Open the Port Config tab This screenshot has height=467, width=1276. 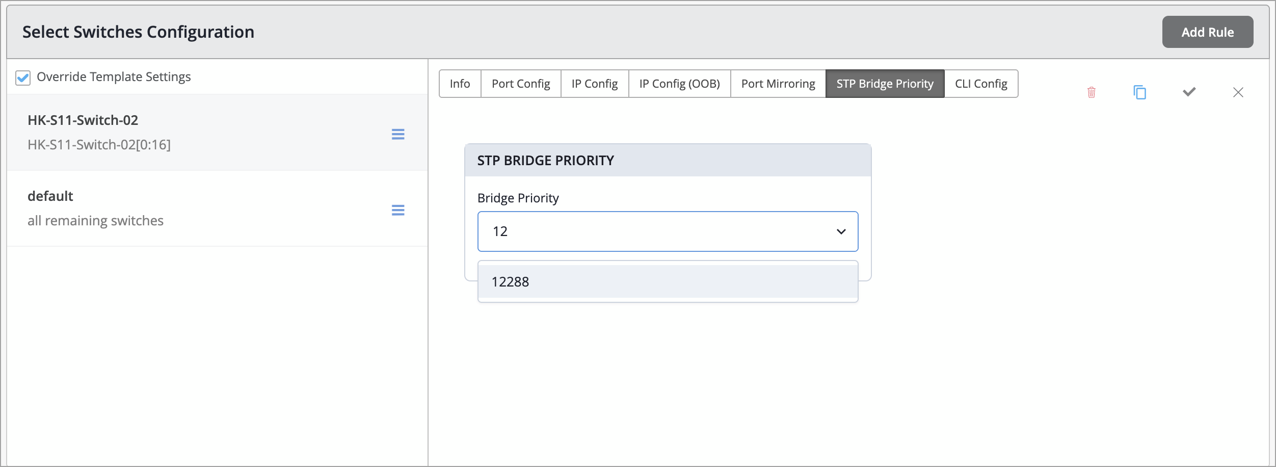click(x=520, y=84)
